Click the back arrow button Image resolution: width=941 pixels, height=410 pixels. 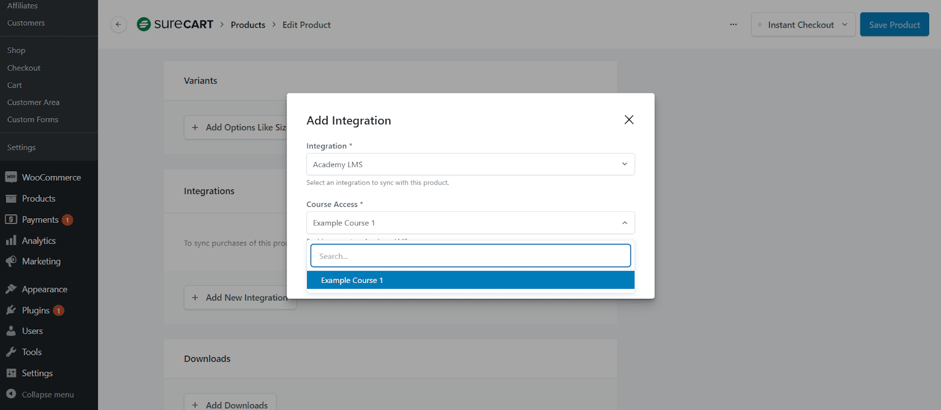tap(118, 25)
